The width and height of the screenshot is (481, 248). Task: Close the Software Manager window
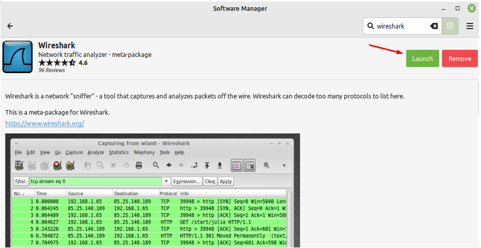472,8
